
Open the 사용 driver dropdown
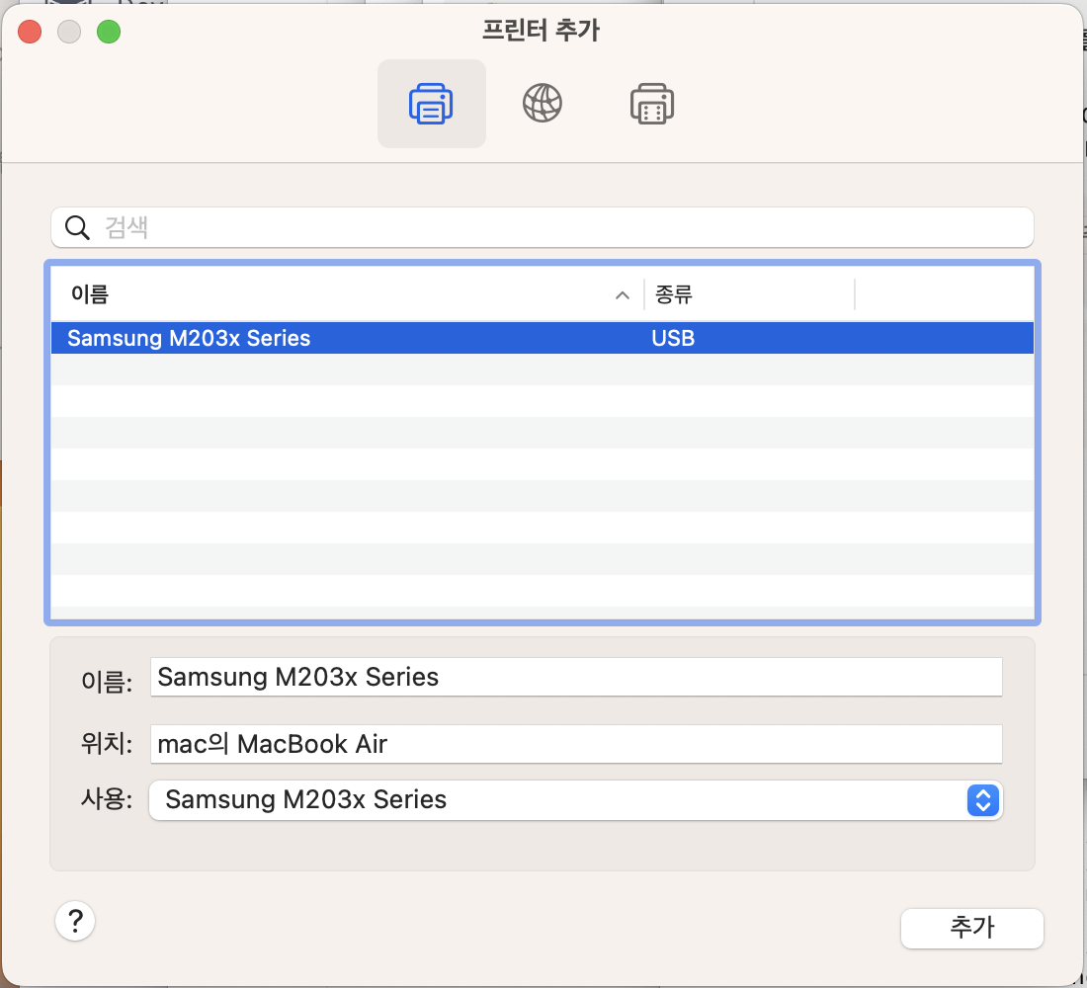pyautogui.click(x=576, y=800)
